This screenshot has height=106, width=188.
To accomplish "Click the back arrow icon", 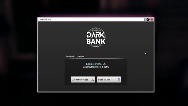I will (148, 19).
